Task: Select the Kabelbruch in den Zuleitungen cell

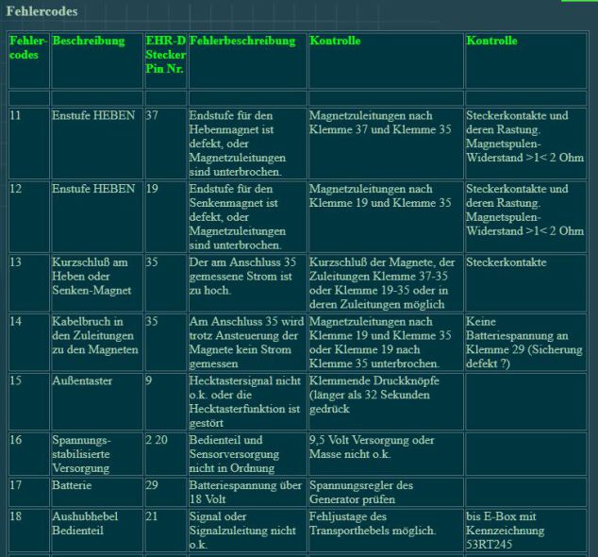Action: click(x=95, y=335)
